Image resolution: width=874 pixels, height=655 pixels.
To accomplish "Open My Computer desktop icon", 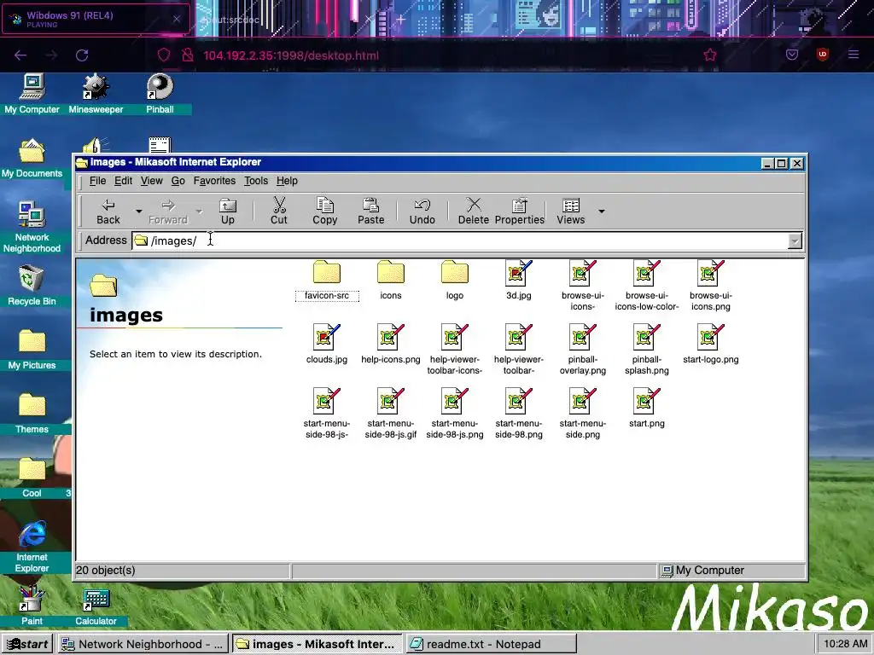I will (x=32, y=95).
